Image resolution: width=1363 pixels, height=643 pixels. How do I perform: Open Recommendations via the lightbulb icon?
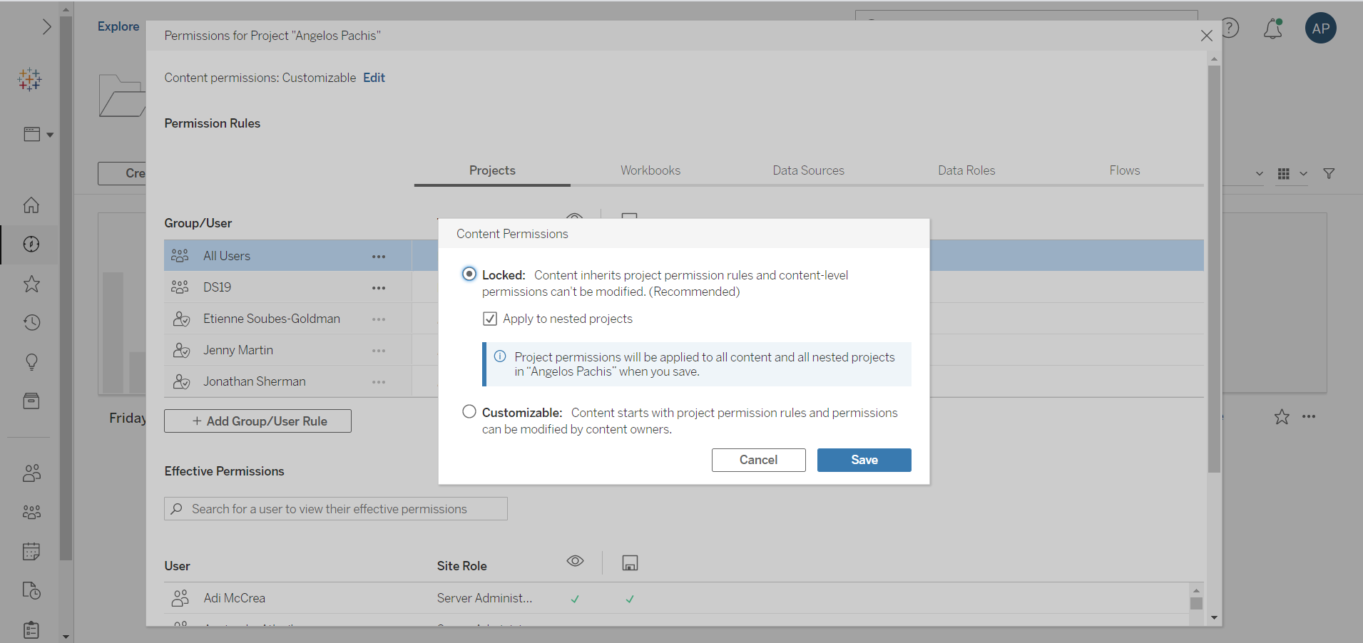point(31,362)
